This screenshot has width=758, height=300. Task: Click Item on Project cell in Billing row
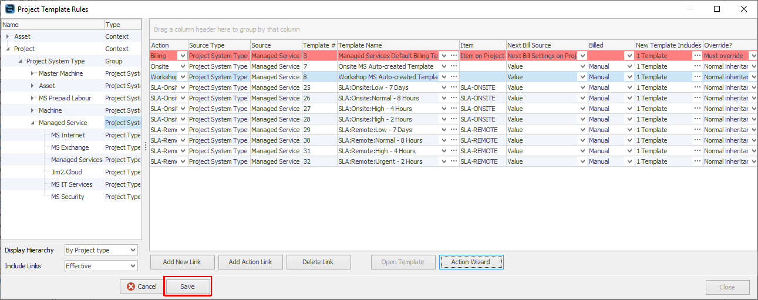(x=483, y=56)
